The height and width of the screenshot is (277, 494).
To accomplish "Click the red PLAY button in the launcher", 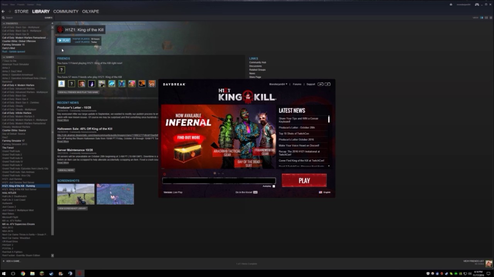I will point(304,180).
